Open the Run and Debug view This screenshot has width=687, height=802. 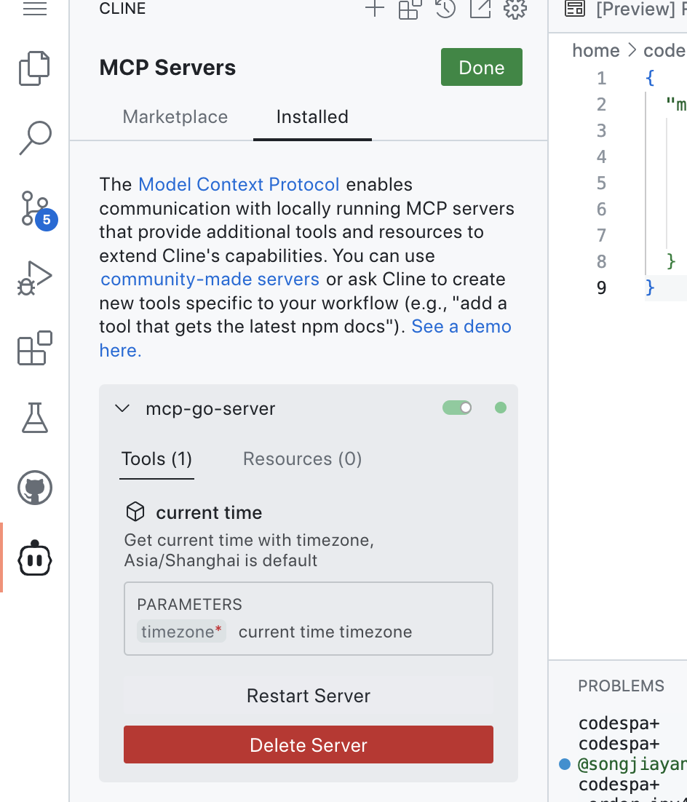[x=33, y=277]
